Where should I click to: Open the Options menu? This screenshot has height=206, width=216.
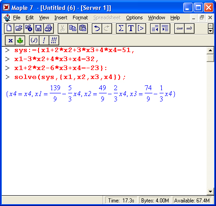tap(134, 18)
